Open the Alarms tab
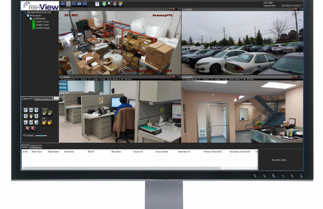The image size is (323, 209). 25,147
